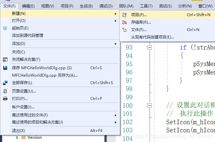Click line number 99 in the editor
The width and height of the screenshot is (215, 142).
(129, 97)
